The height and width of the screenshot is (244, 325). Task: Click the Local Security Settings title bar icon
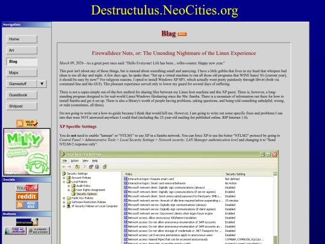pos(63,154)
